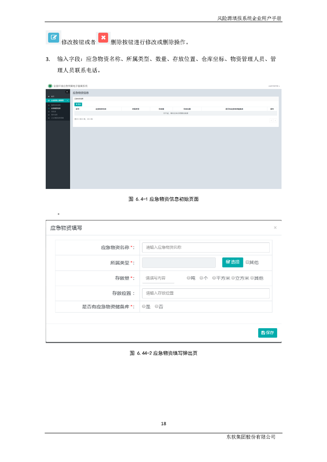The width and height of the screenshot is (327, 462).
Task: Expand the 企业信息上报管理 sidebar menu
Action: [58, 100]
